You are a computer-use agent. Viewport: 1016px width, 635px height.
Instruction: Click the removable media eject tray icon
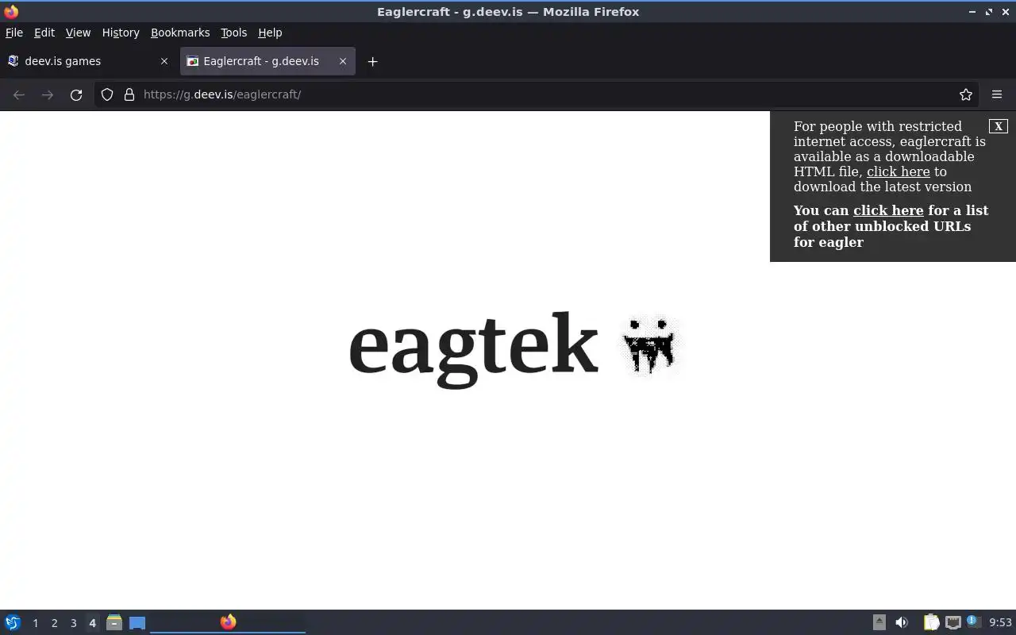(x=879, y=622)
